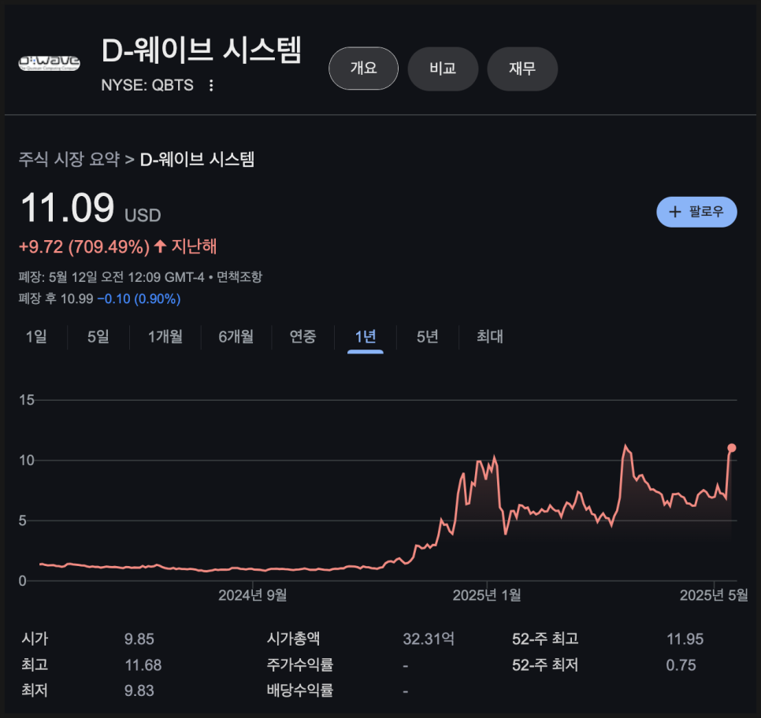This screenshot has height=718, width=761.
Task: Click the D-Wave company logo
Action: [49, 63]
